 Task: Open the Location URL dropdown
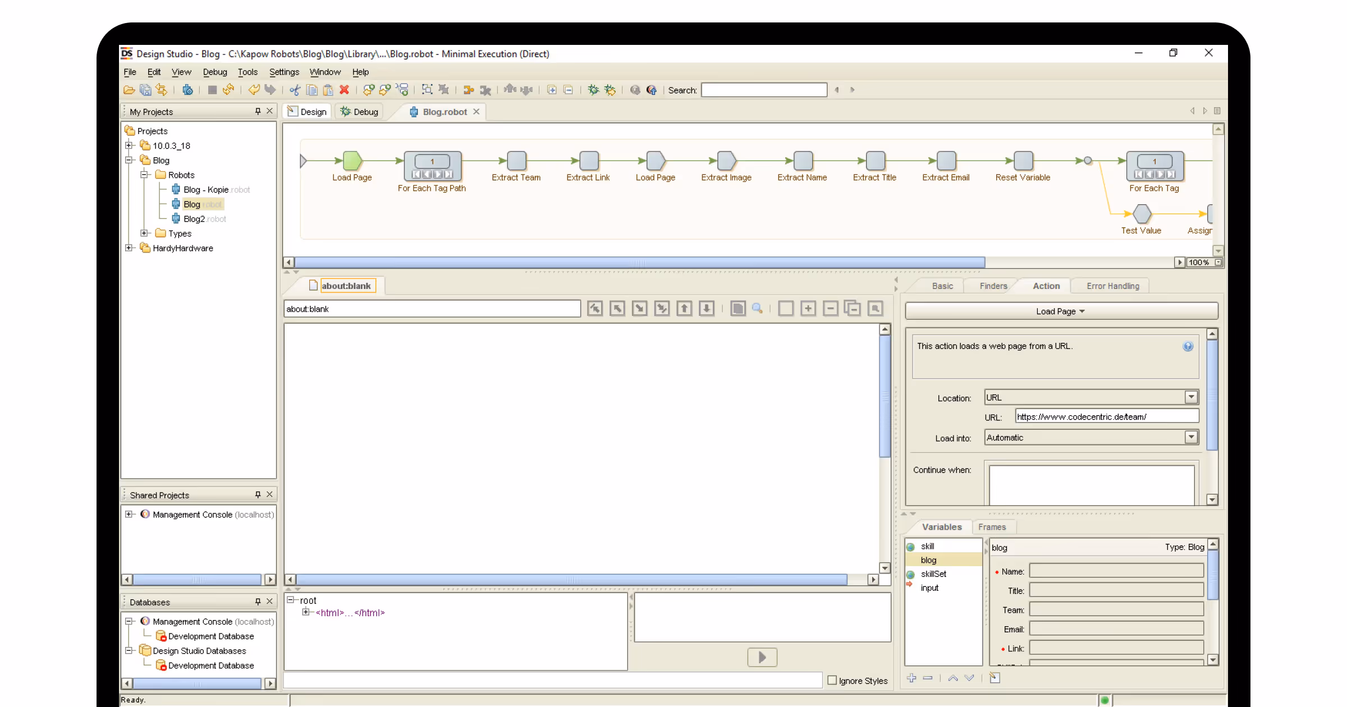(1191, 397)
